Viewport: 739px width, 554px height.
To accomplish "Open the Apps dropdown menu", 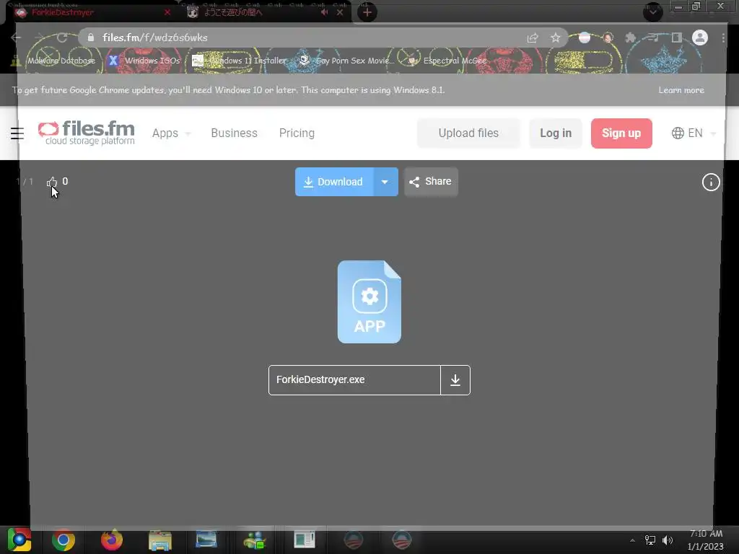I will click(x=171, y=133).
